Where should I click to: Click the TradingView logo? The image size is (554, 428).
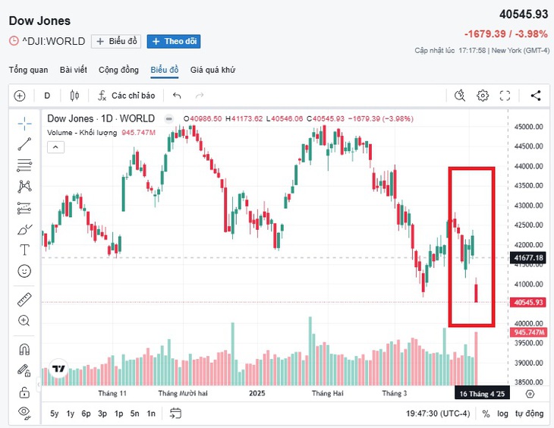[x=58, y=369]
